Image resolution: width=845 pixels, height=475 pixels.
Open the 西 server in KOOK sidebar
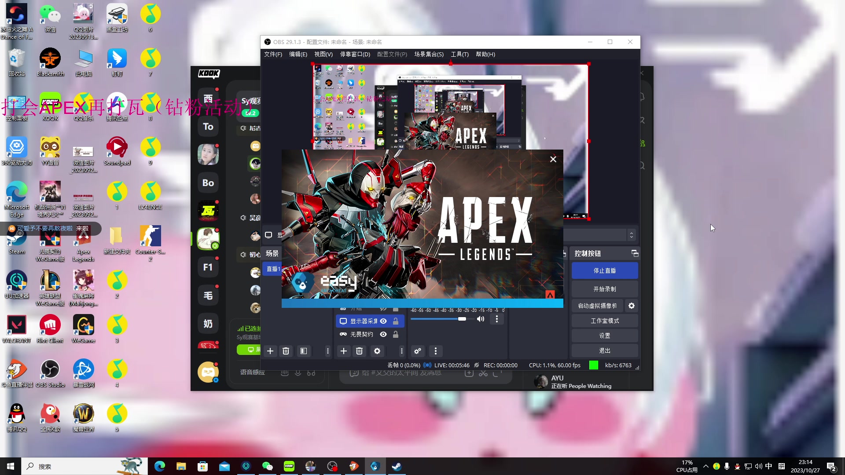208,99
